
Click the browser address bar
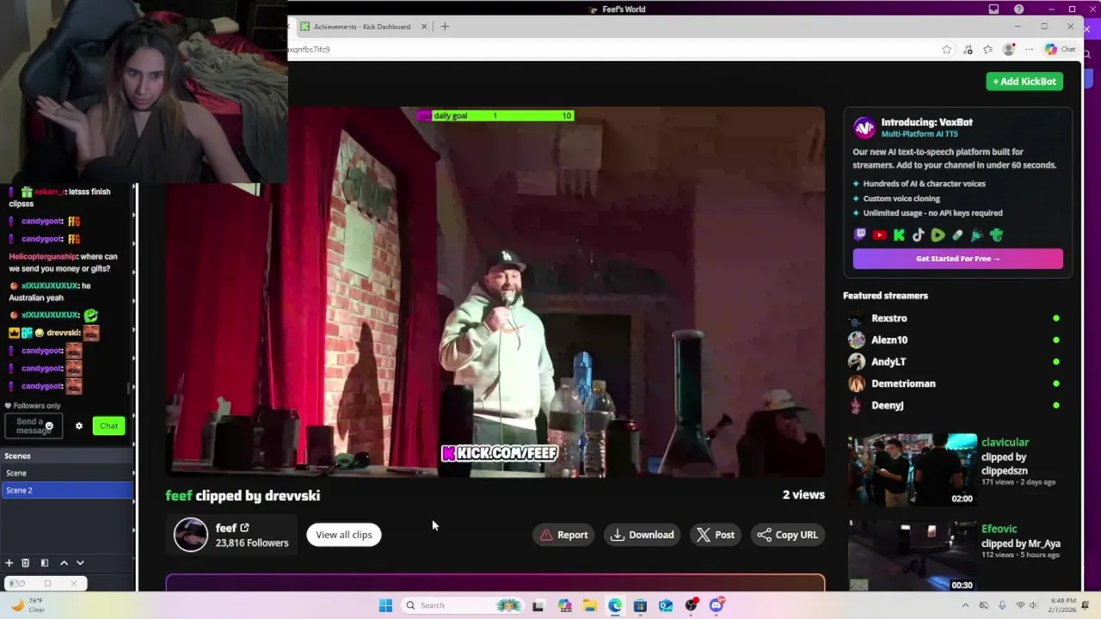[x=611, y=50]
